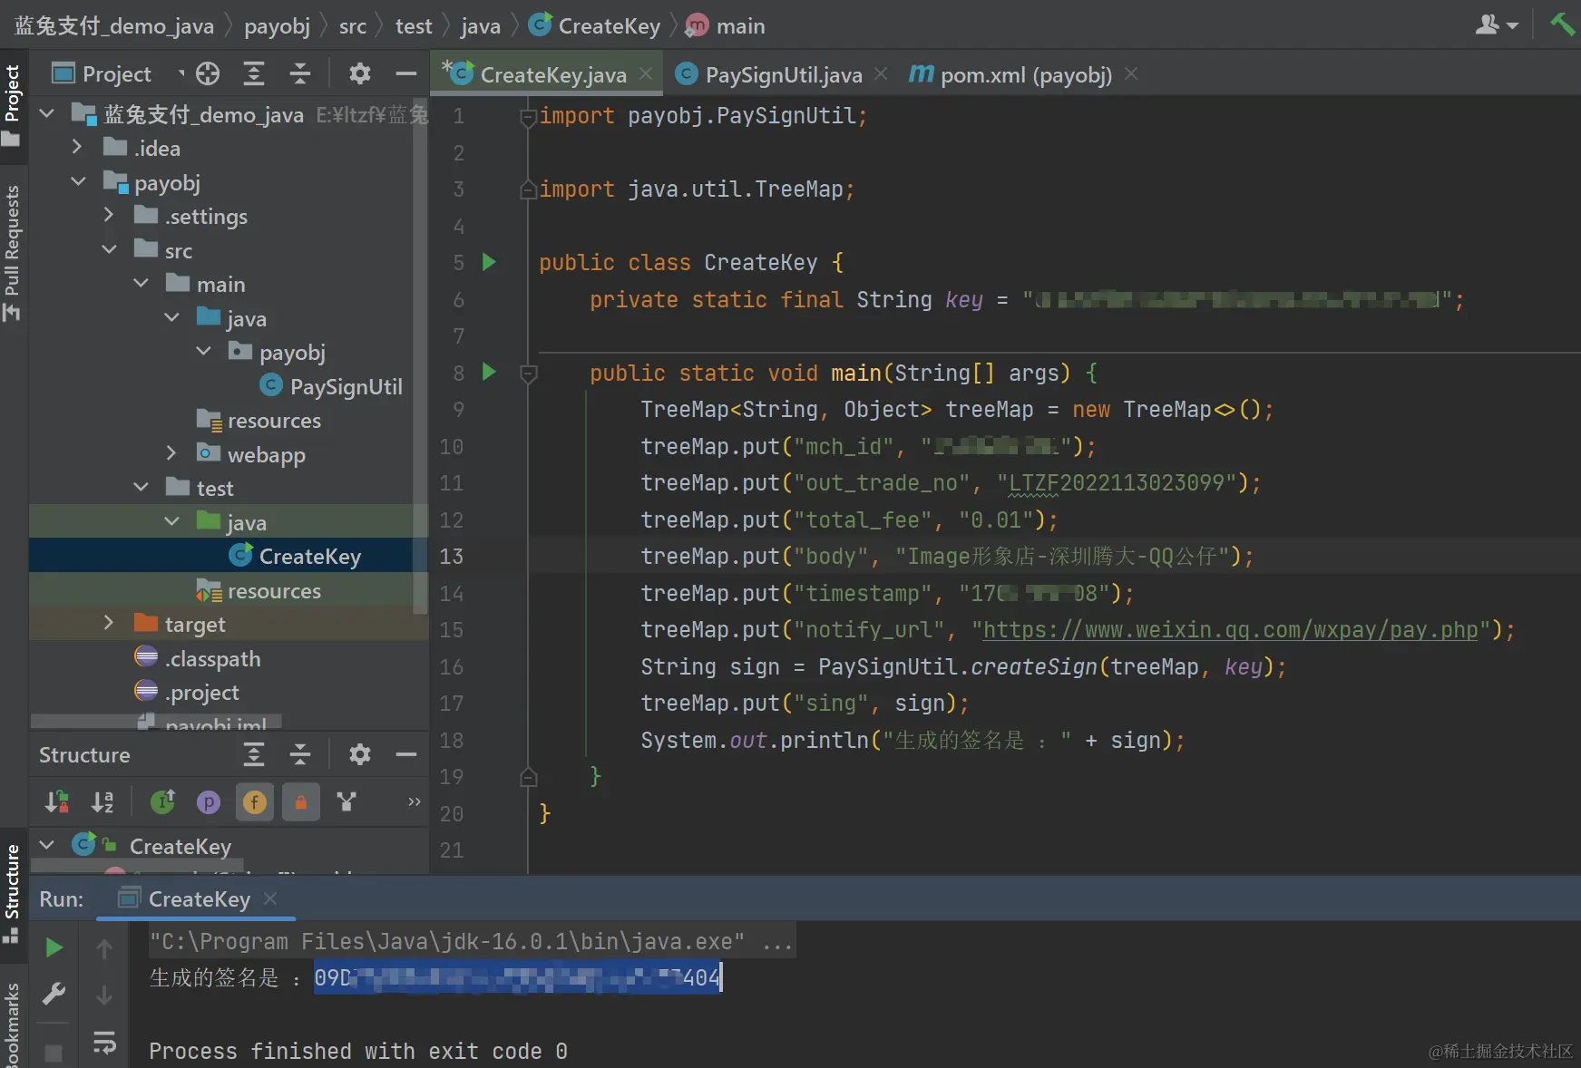This screenshot has height=1068, width=1581.
Task: Expand all in the Project panel
Action: click(x=254, y=74)
